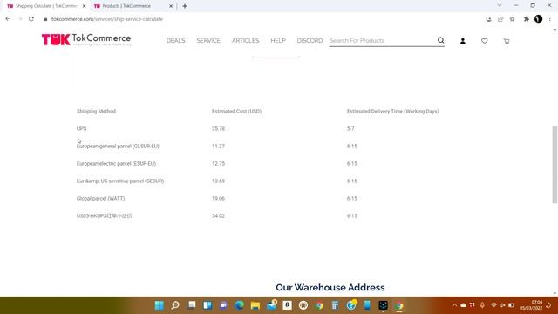Reload the current page

point(31,19)
